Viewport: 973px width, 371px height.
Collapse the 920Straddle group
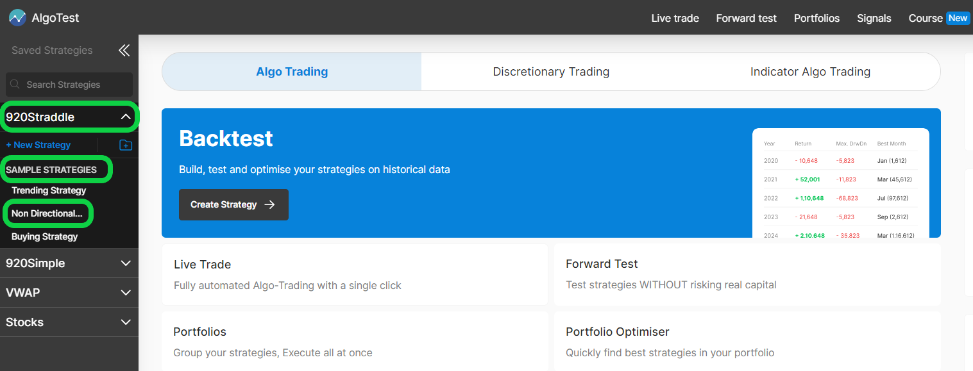point(126,117)
